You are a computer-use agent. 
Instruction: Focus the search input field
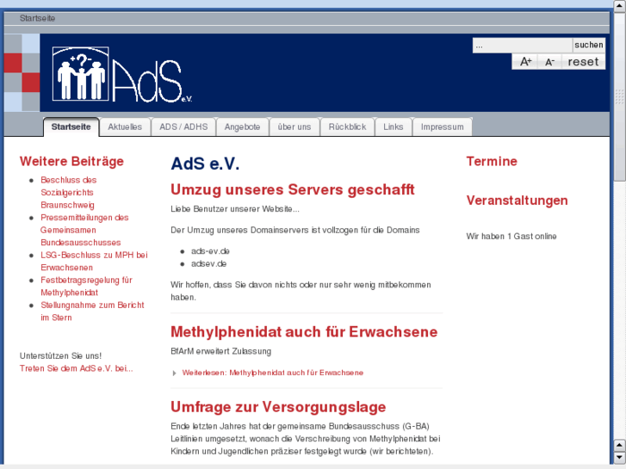coord(523,45)
